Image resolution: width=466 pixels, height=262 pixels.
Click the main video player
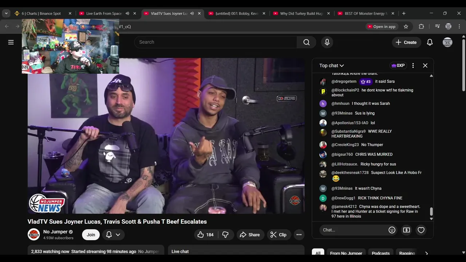coord(166,136)
